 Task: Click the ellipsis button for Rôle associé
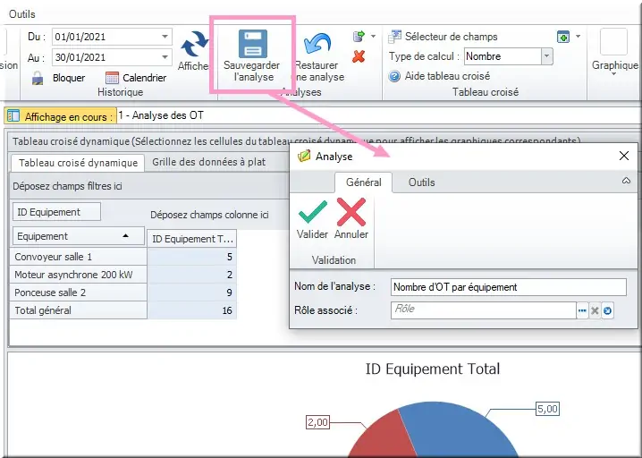click(x=582, y=310)
